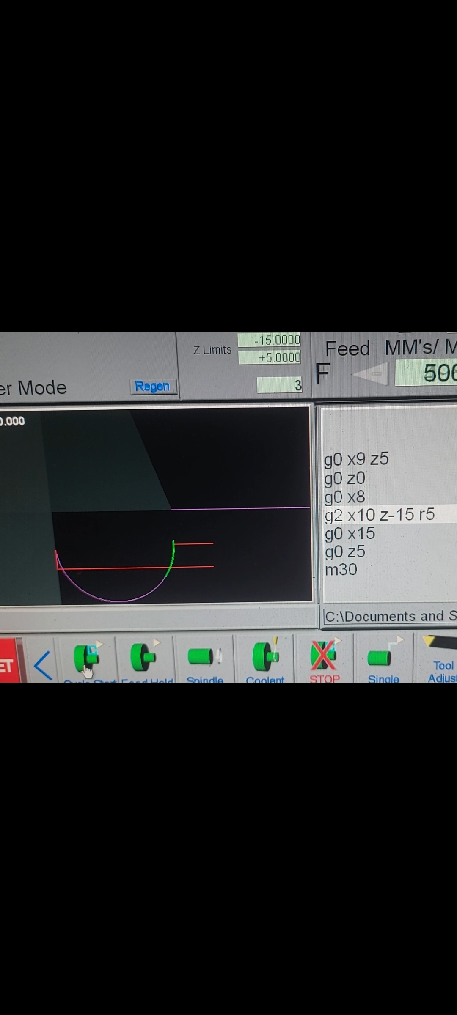Image resolution: width=457 pixels, height=1015 pixels.
Task: Select the highlighted g2 x10 z-15 r5 line
Action: [x=379, y=515]
